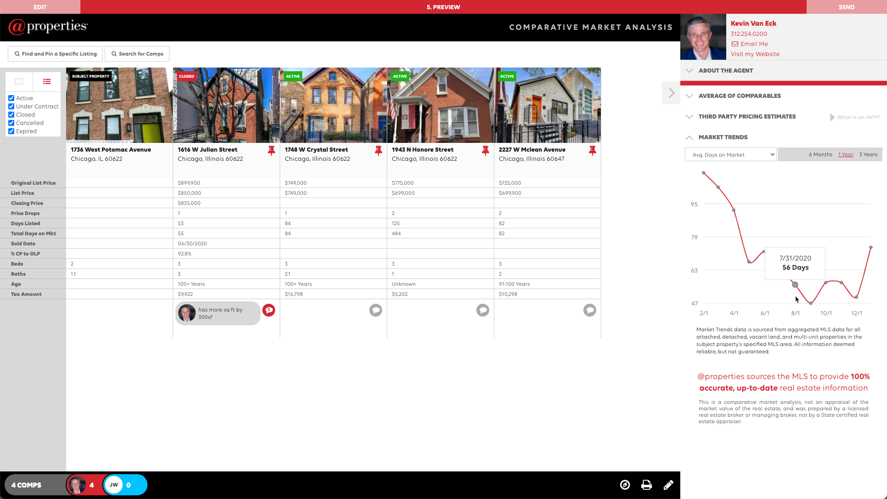Disable the Expired listings checkbox
887x499 pixels.
pyautogui.click(x=11, y=131)
